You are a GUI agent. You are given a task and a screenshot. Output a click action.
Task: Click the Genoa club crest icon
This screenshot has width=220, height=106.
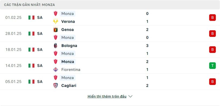pos(56,30)
